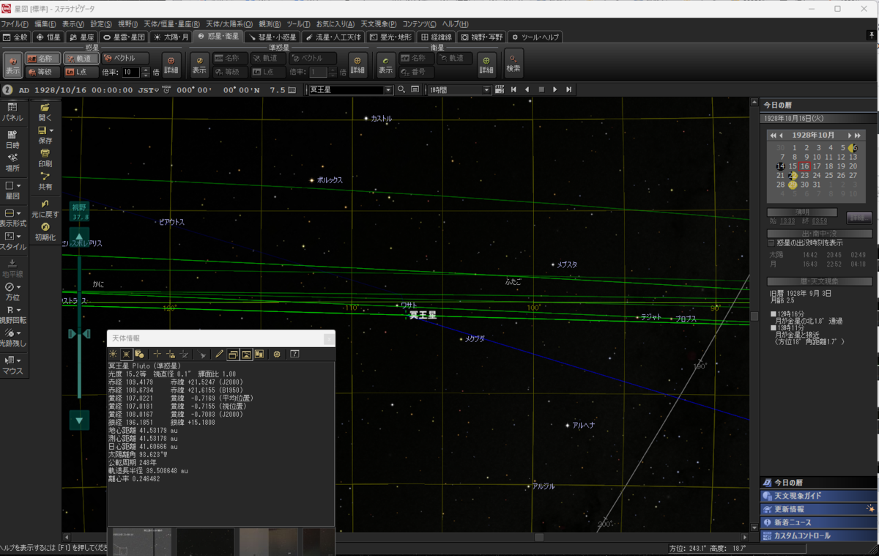Open planet 詳細 details button
Screen dimensions: 879x556
click(x=171, y=65)
